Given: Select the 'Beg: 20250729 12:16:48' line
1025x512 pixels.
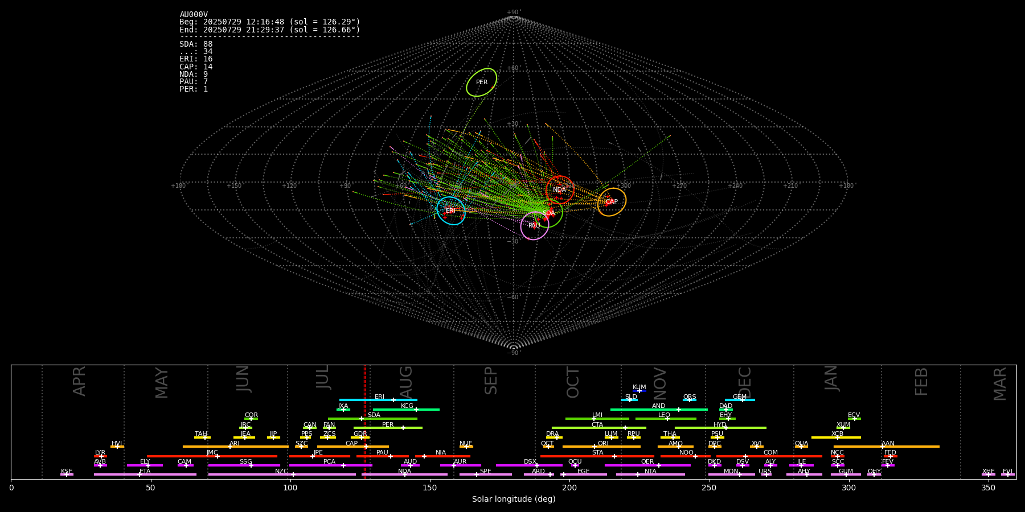Looking at the screenshot, I should click(x=270, y=22).
